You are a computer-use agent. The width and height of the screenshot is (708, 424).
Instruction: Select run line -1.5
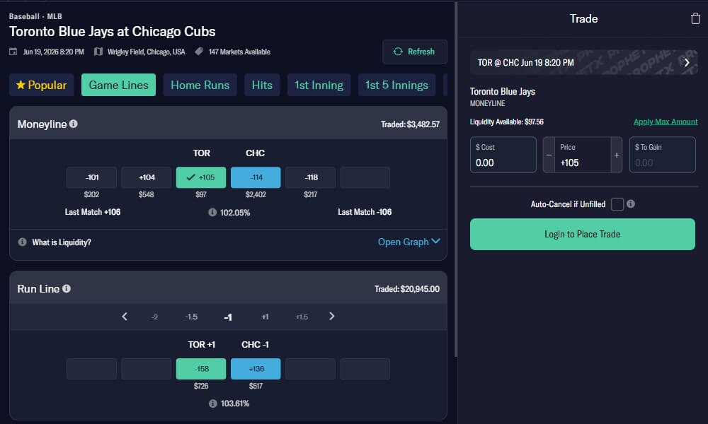click(191, 317)
